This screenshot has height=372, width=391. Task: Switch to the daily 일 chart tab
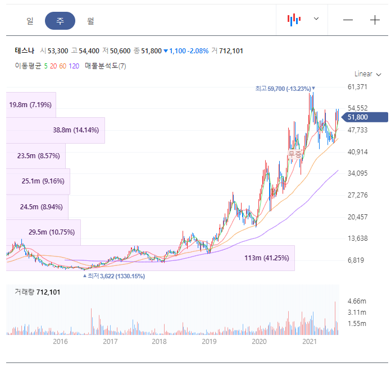click(x=30, y=21)
